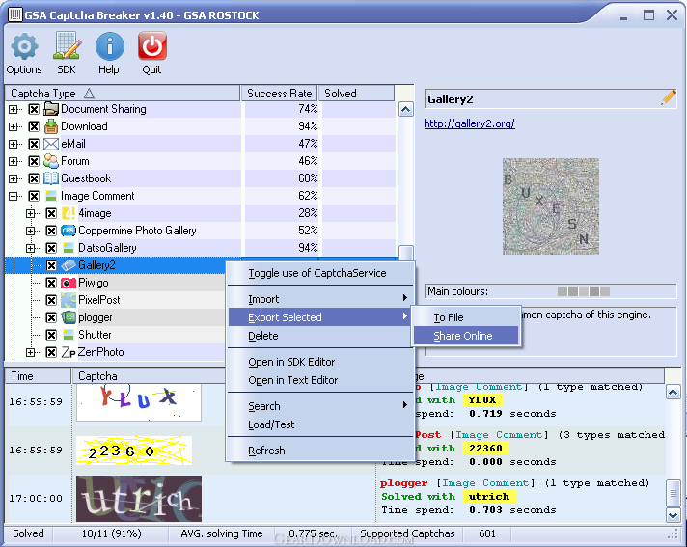This screenshot has height=547, width=687.
Task: Click captcha type list scroll-up arrow
Action: tap(405, 109)
